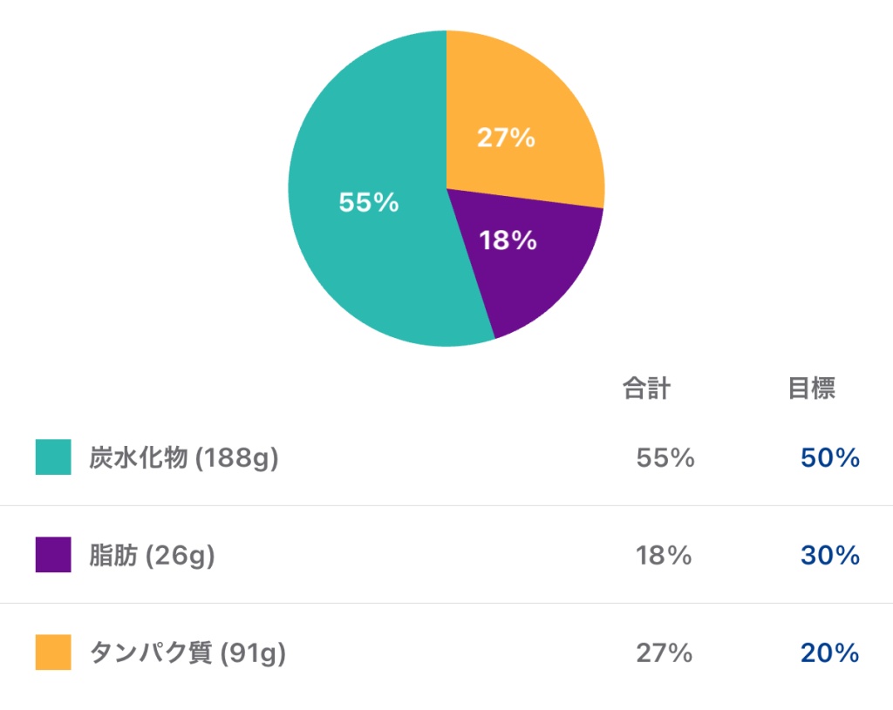Click the purple 脂肪 legend swatch
Image resolution: width=893 pixels, height=710 pixels.
click(x=53, y=555)
